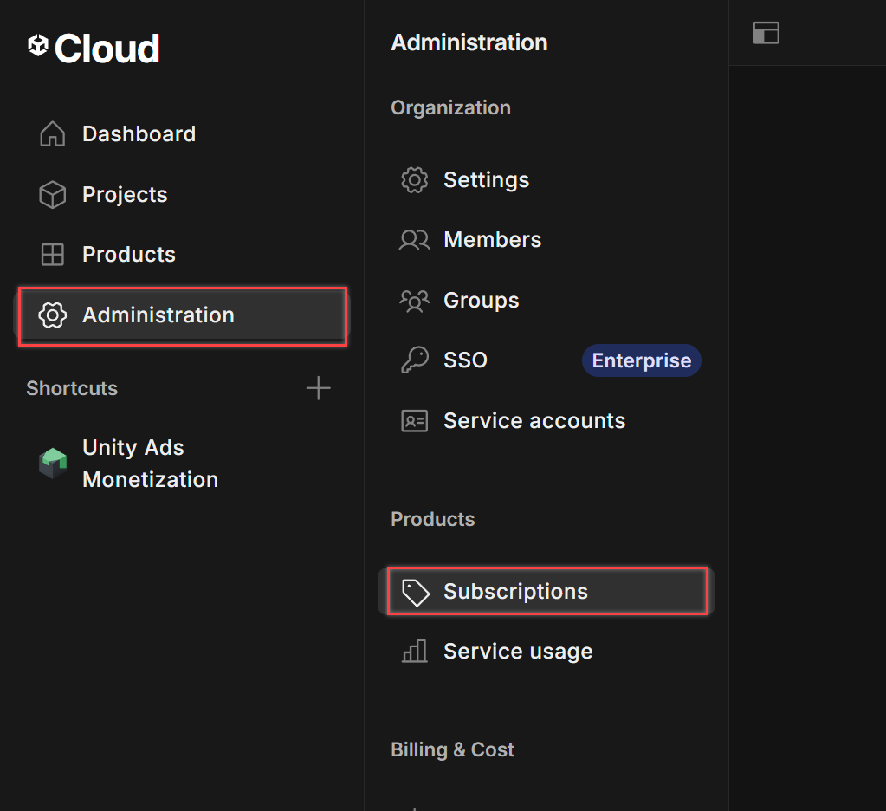Select the Subscriptions tag icon
This screenshot has width=886, height=811.
point(416,592)
